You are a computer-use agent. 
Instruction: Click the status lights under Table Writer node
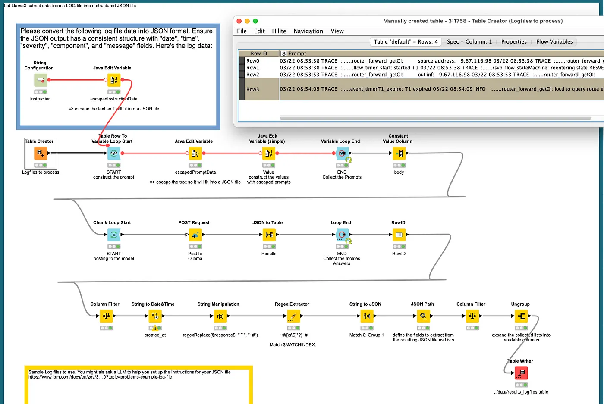tap(521, 385)
